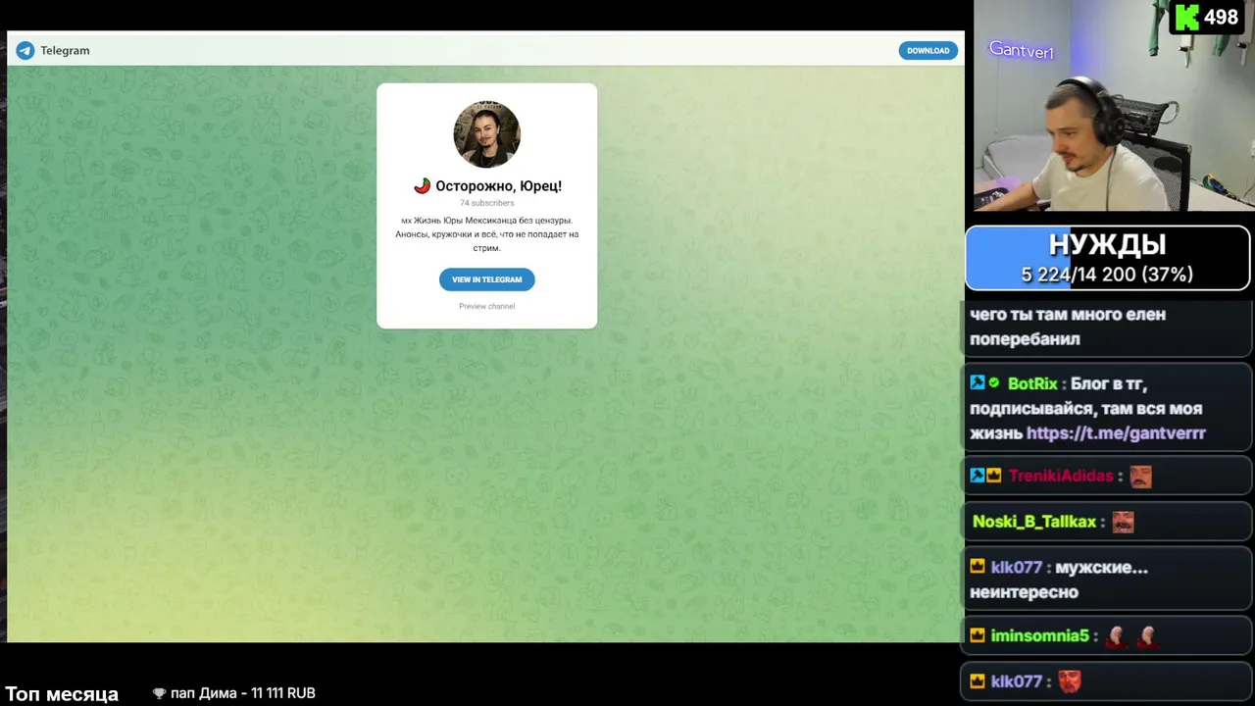Click the 'пап Дима - 11 111 RUB' entry
1255x706 pixels.
tap(243, 693)
